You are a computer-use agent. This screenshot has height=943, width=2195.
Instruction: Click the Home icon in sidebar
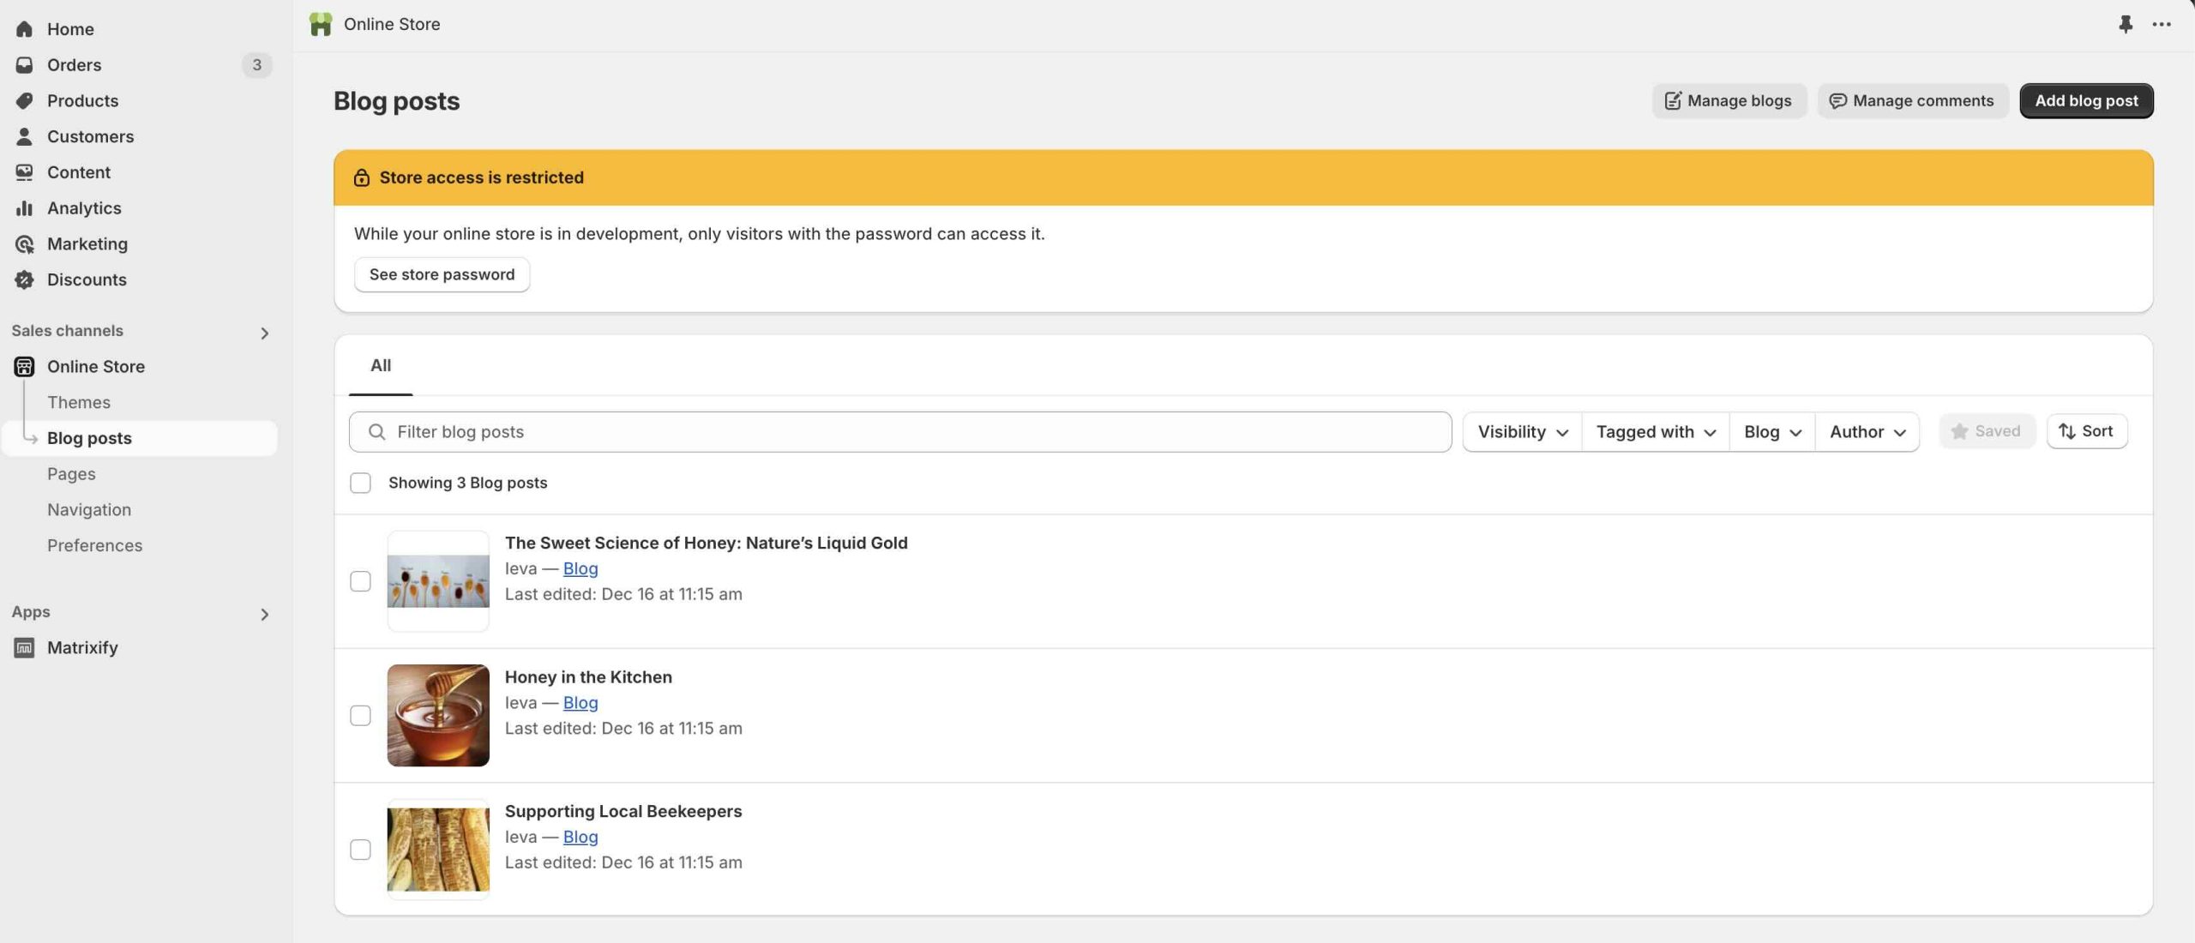coord(24,29)
